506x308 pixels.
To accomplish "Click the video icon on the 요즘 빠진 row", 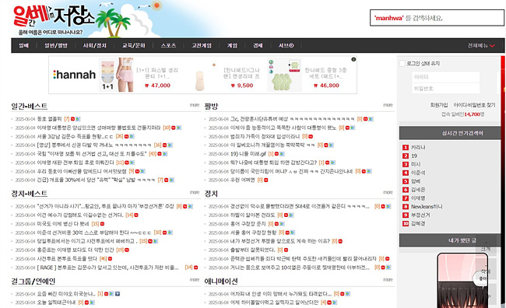I will (x=118, y=294).
